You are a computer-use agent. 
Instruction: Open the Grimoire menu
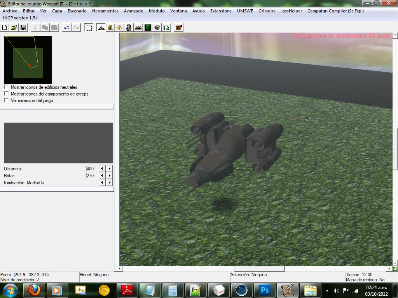pos(267,11)
